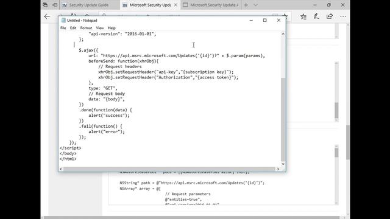Add page to favorites with star icon

point(285,16)
